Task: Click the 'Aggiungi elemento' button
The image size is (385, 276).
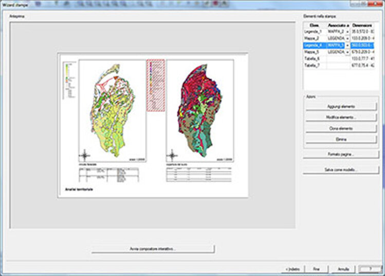Action: click(341, 106)
